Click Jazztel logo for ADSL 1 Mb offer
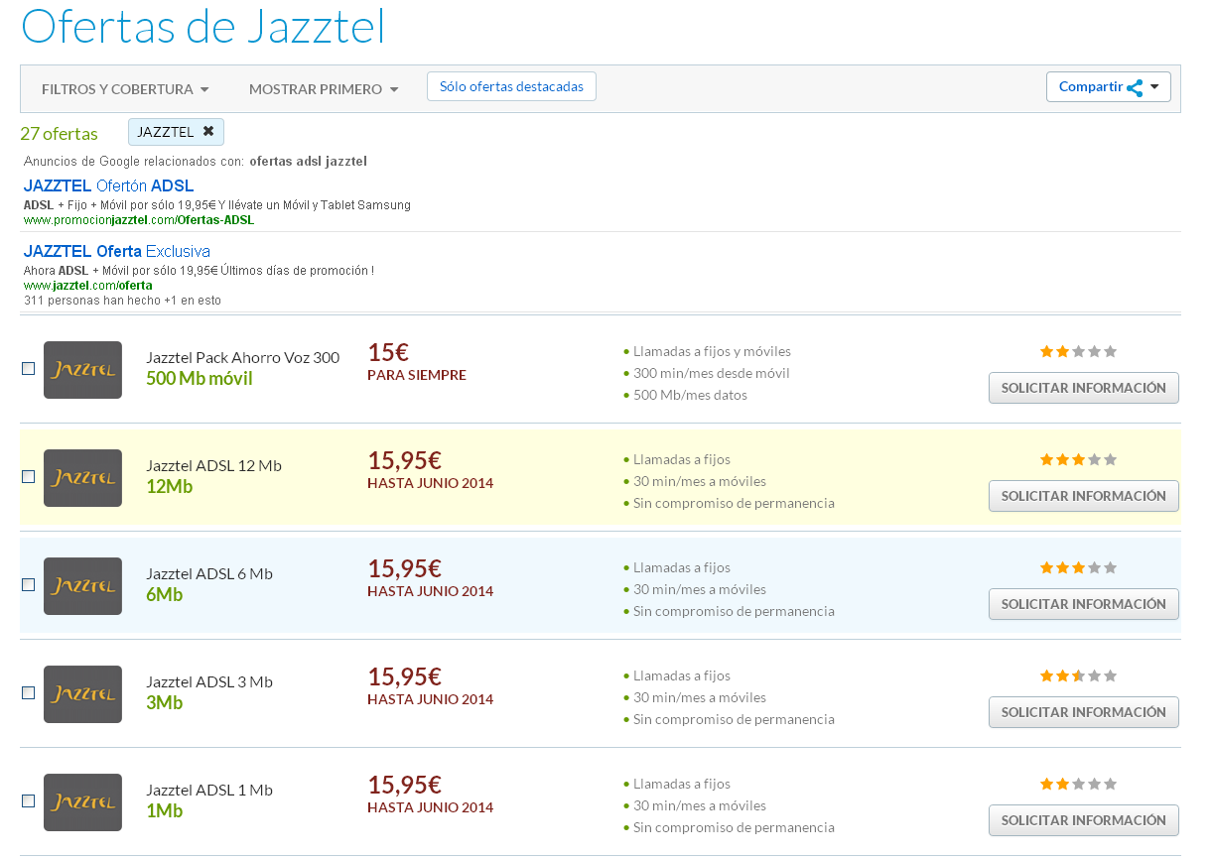 coord(82,802)
